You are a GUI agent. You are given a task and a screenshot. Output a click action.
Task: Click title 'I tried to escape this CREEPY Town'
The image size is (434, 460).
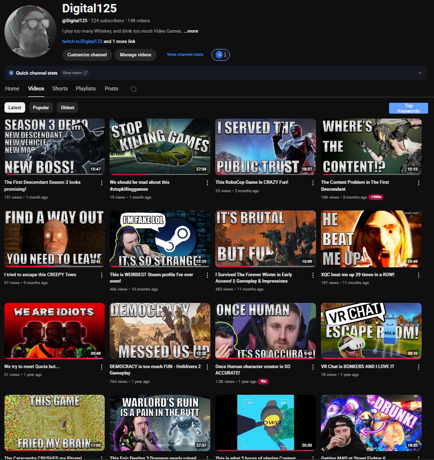coord(40,275)
